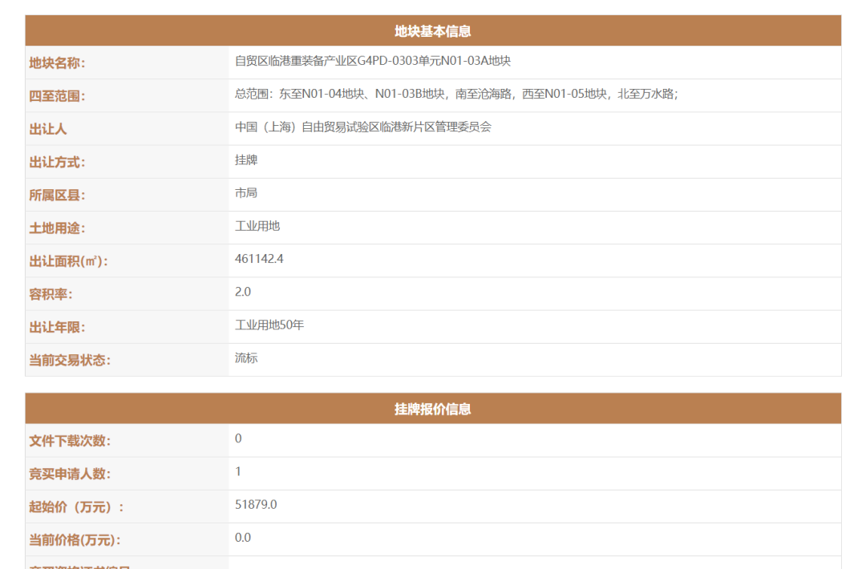Viewport: 866px width, 569px height.
Task: Click the 当前交易状态 row label
Action: click(70, 361)
